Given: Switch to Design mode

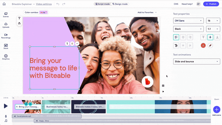Looking at the screenshot, I should click(x=120, y=4).
